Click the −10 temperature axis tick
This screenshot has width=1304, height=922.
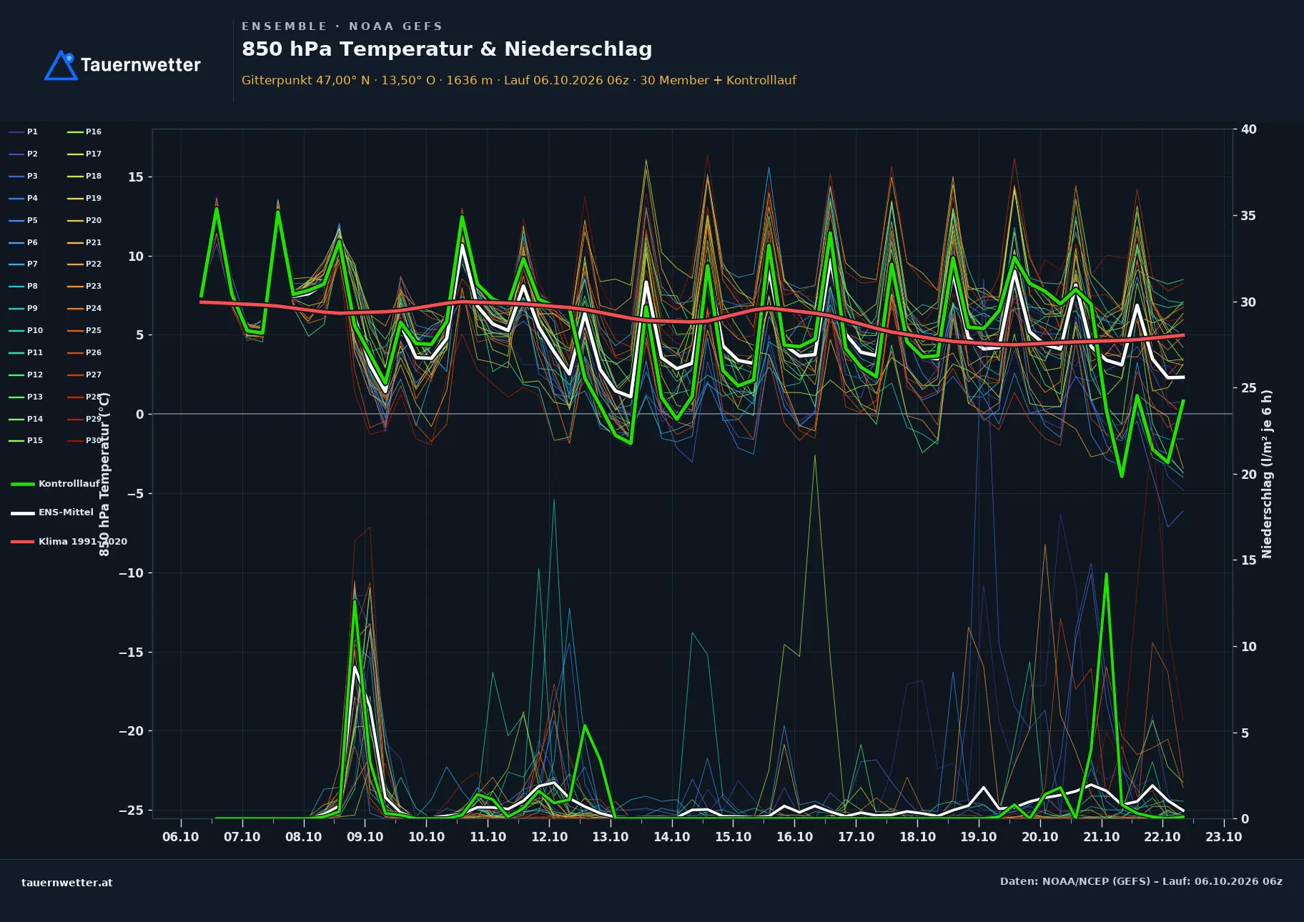click(131, 573)
